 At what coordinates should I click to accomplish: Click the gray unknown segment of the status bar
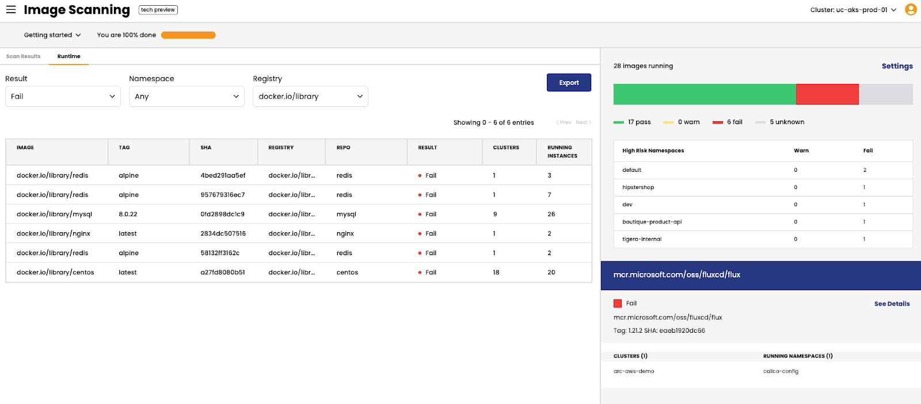point(886,94)
